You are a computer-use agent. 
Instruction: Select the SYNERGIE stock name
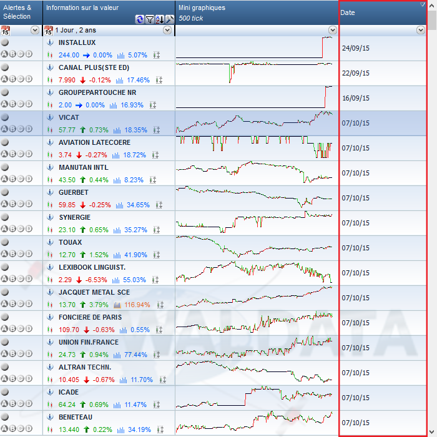pos(75,217)
